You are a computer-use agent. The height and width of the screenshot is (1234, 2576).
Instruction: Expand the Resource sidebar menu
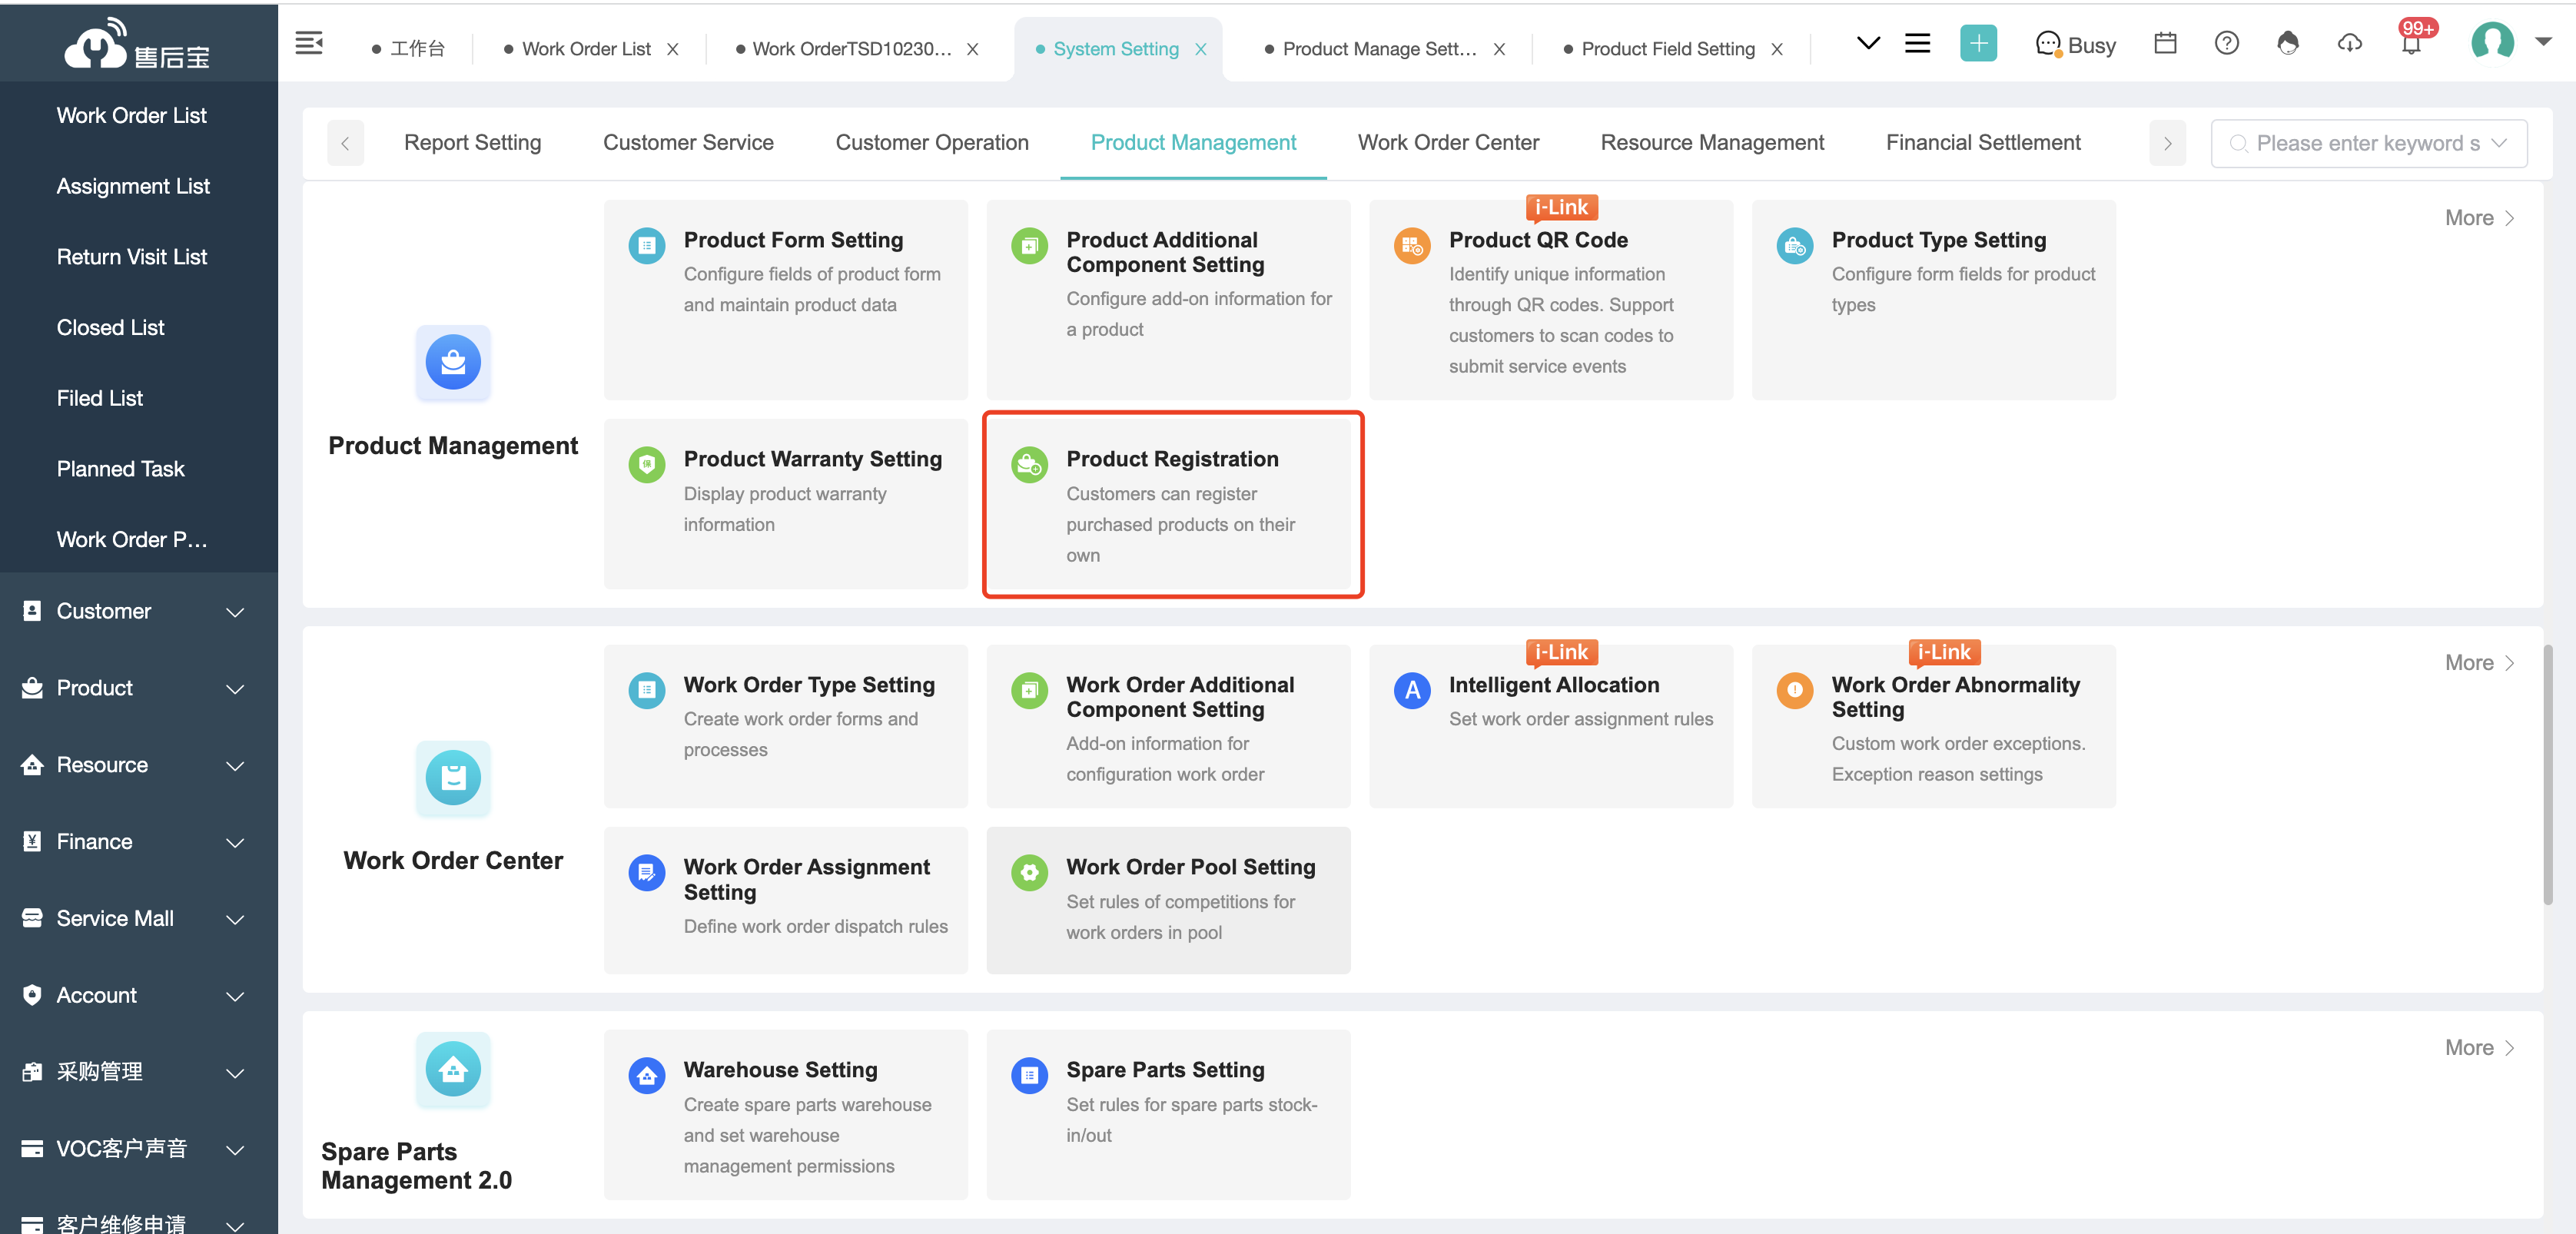(138, 765)
